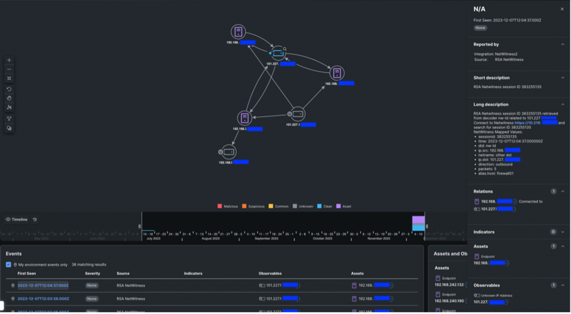Select the hand pan tool
The width and height of the screenshot is (571, 314).
(x=9, y=98)
